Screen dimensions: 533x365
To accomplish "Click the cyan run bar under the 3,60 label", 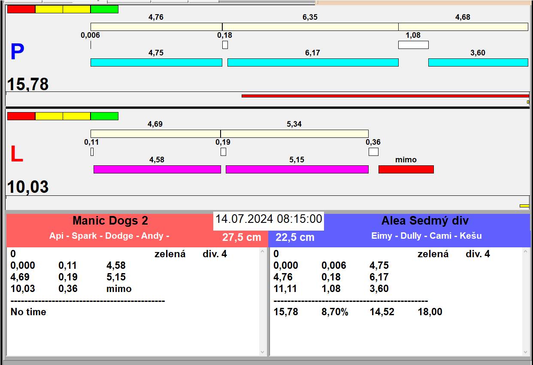I will (x=478, y=62).
